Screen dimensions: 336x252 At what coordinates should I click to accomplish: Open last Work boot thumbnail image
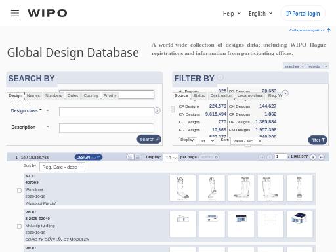(x=299, y=188)
